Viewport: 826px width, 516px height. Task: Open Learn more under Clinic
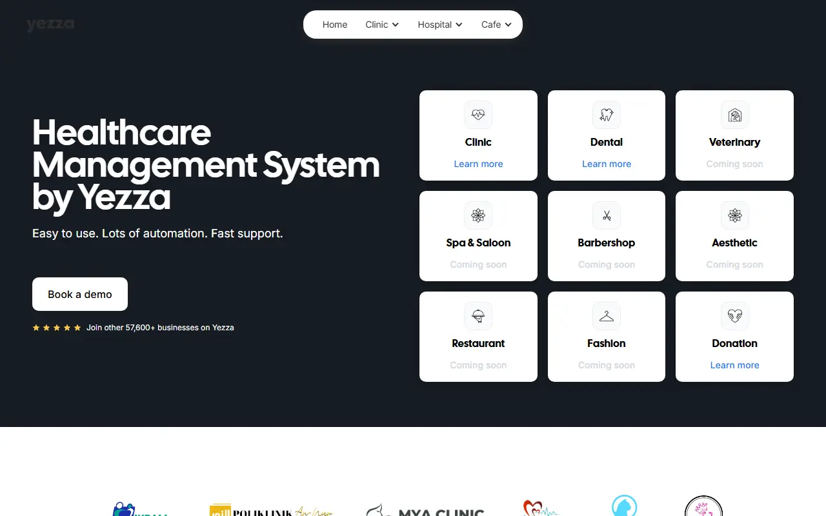(478, 164)
